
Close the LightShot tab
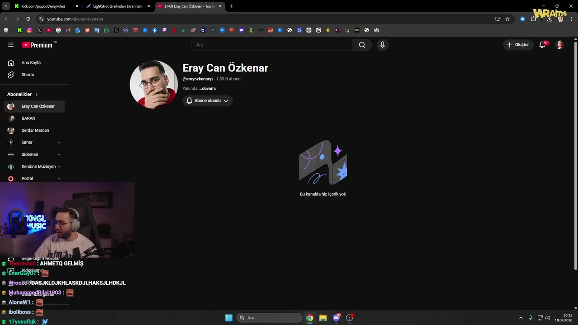tap(149, 6)
